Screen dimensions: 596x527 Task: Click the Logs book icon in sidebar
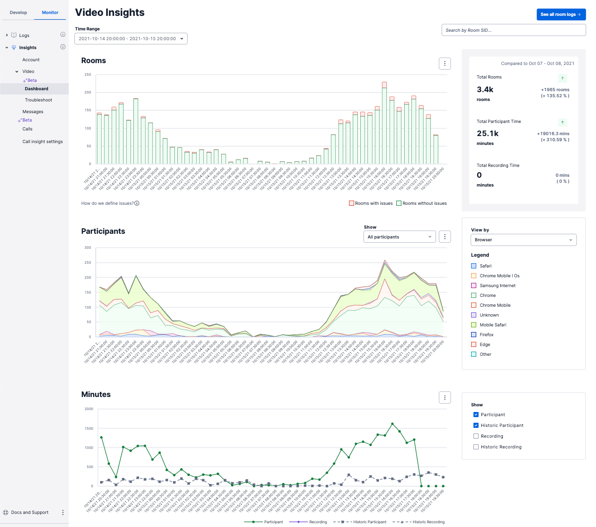[14, 35]
